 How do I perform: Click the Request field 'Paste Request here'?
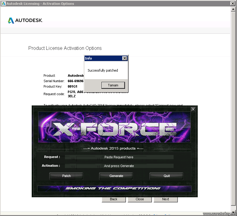click(x=119, y=157)
